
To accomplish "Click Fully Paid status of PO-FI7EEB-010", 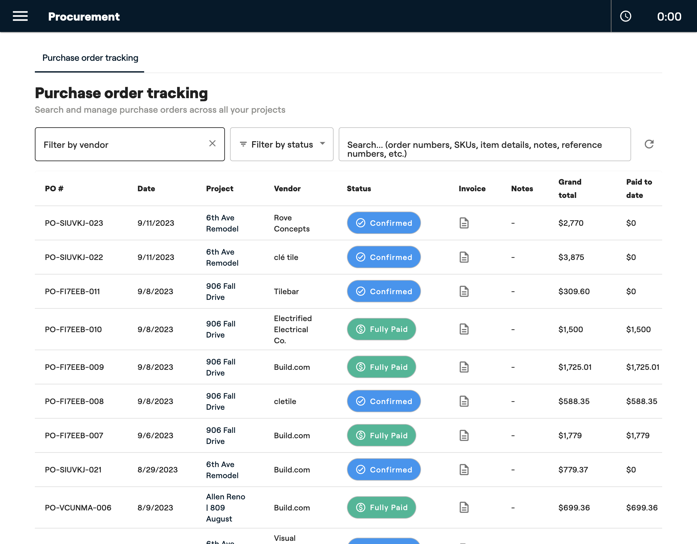I will 381,329.
